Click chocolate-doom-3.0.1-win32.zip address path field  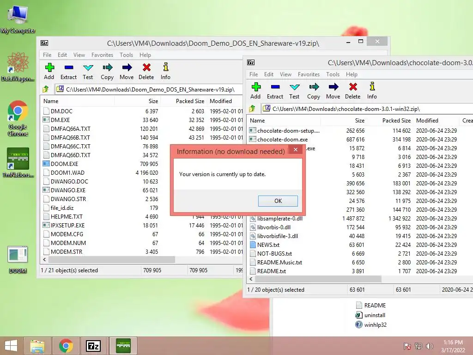(x=367, y=109)
